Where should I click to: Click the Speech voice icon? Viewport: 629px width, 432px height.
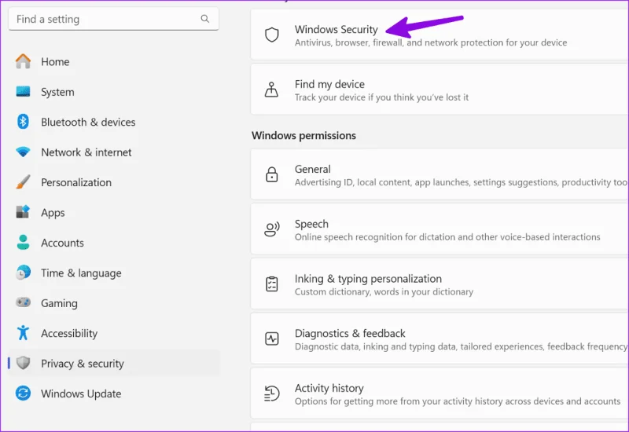272,229
